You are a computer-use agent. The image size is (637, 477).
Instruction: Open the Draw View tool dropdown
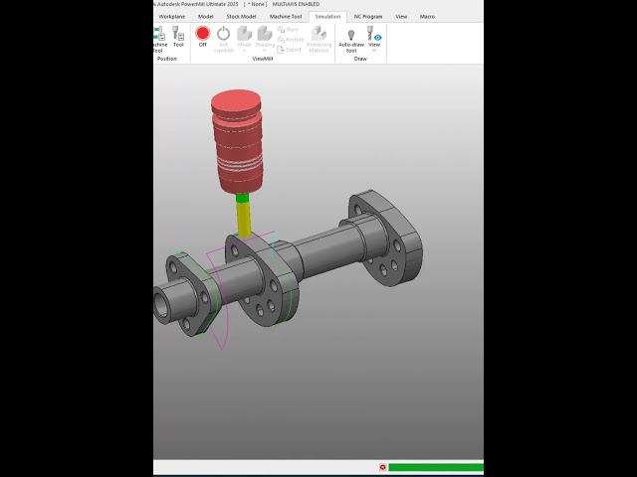click(374, 39)
